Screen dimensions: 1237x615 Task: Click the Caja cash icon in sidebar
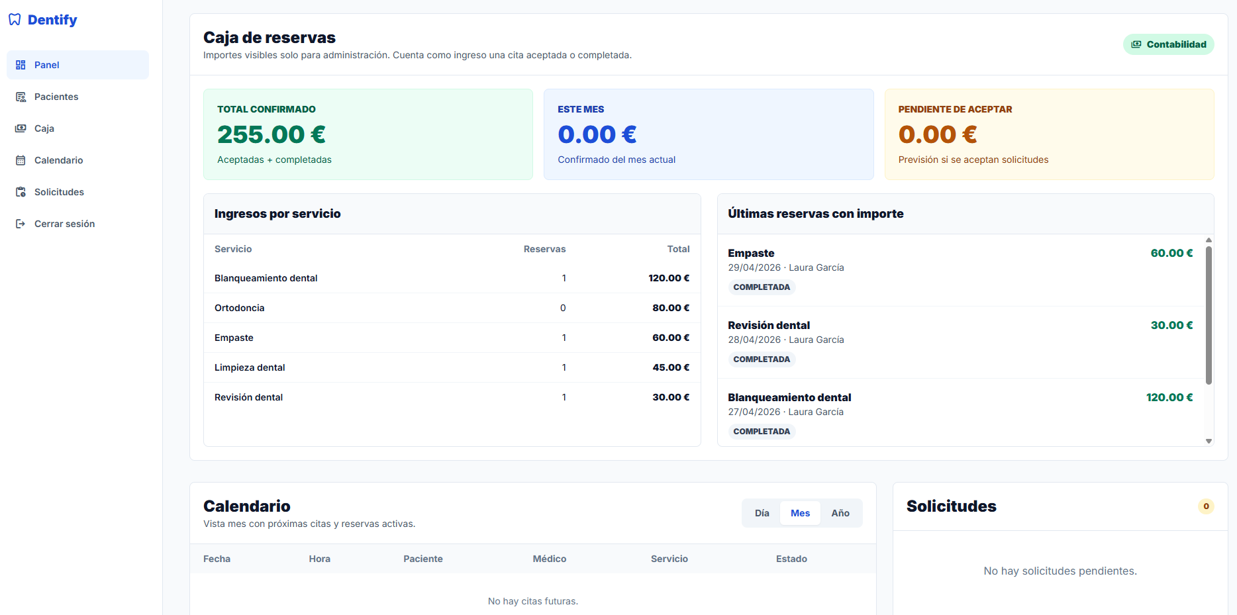coord(21,128)
